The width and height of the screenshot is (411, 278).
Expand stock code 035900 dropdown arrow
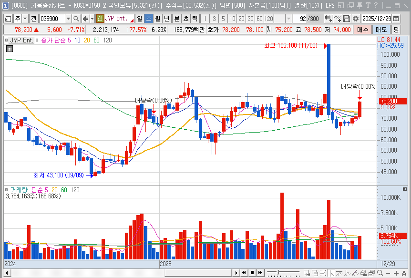tap(68, 19)
